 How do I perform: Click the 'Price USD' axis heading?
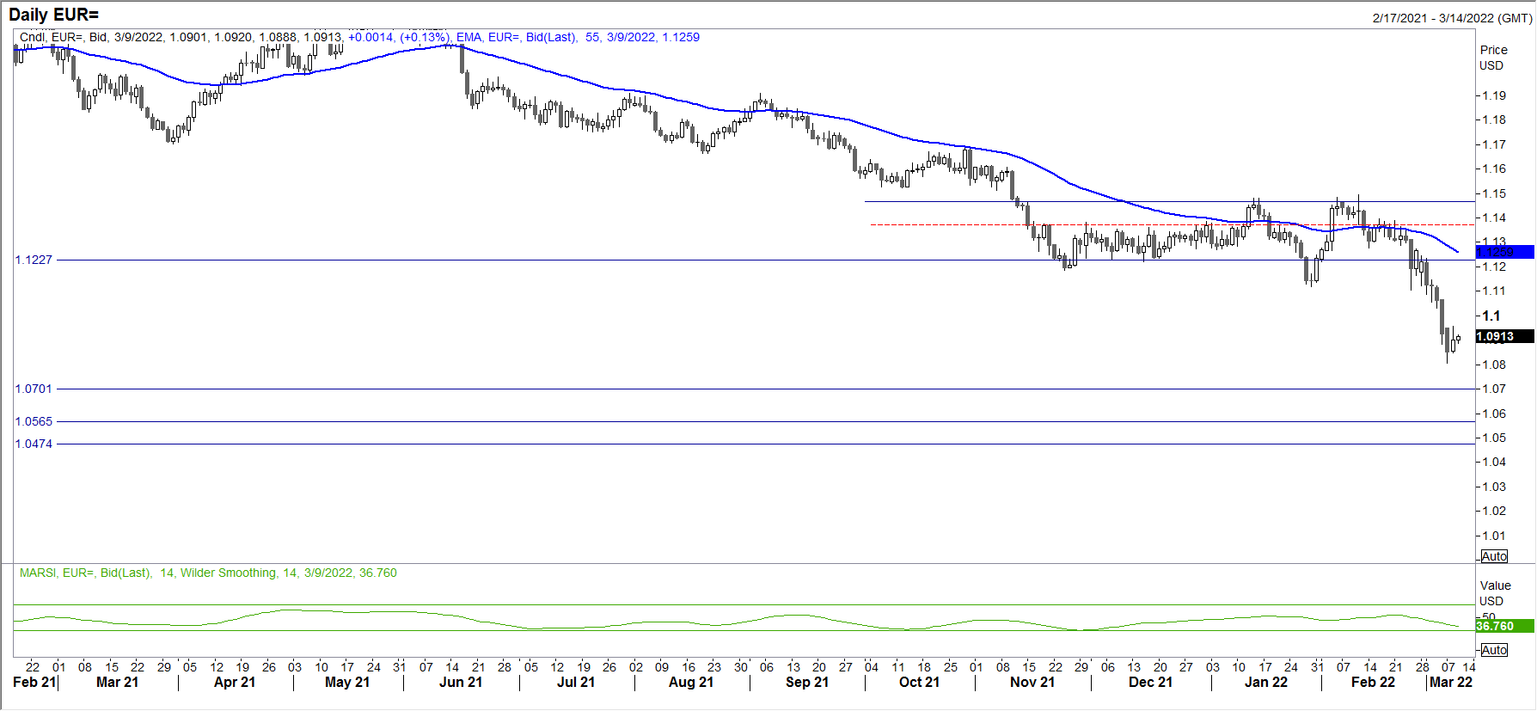[1494, 58]
